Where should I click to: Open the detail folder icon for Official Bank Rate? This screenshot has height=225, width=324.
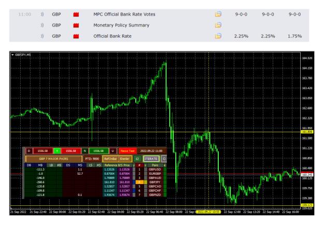tap(218, 36)
